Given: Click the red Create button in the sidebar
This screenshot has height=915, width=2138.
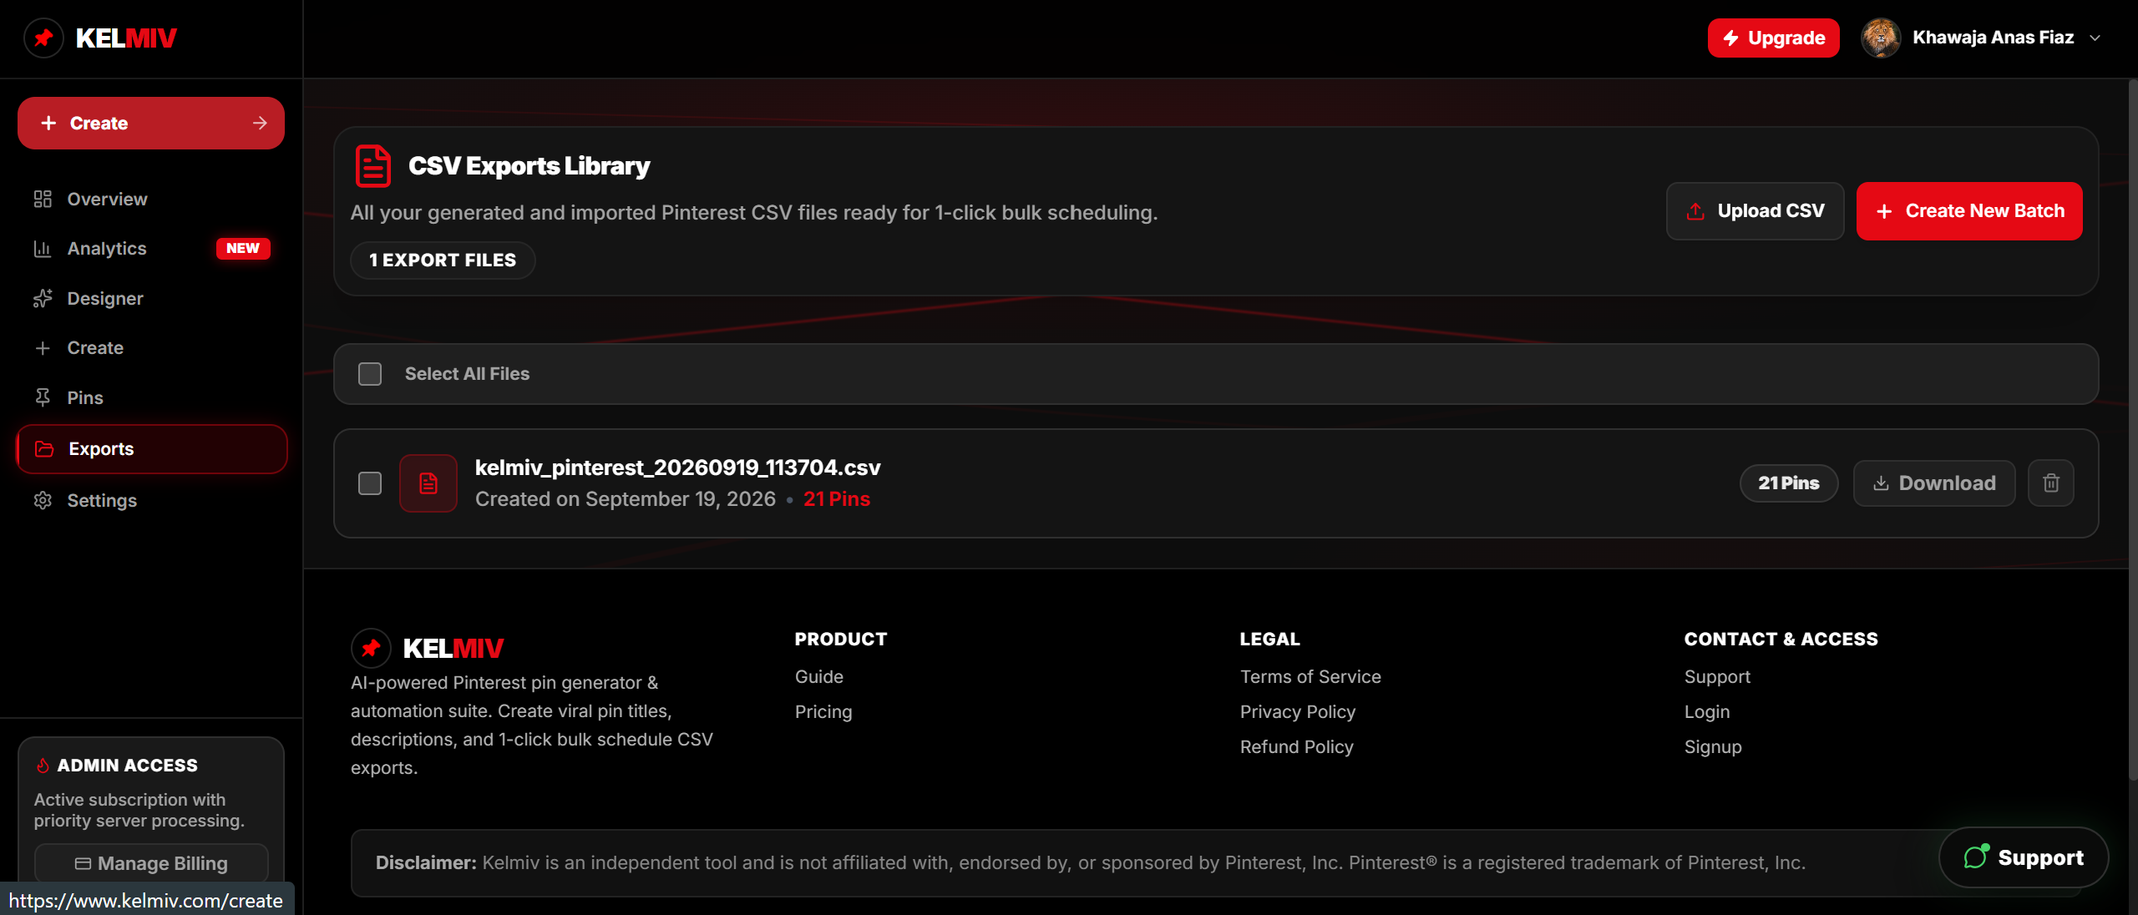Looking at the screenshot, I should coord(151,124).
